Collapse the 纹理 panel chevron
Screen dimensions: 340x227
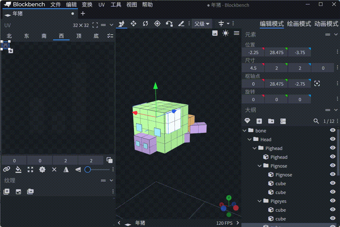tap(111, 181)
